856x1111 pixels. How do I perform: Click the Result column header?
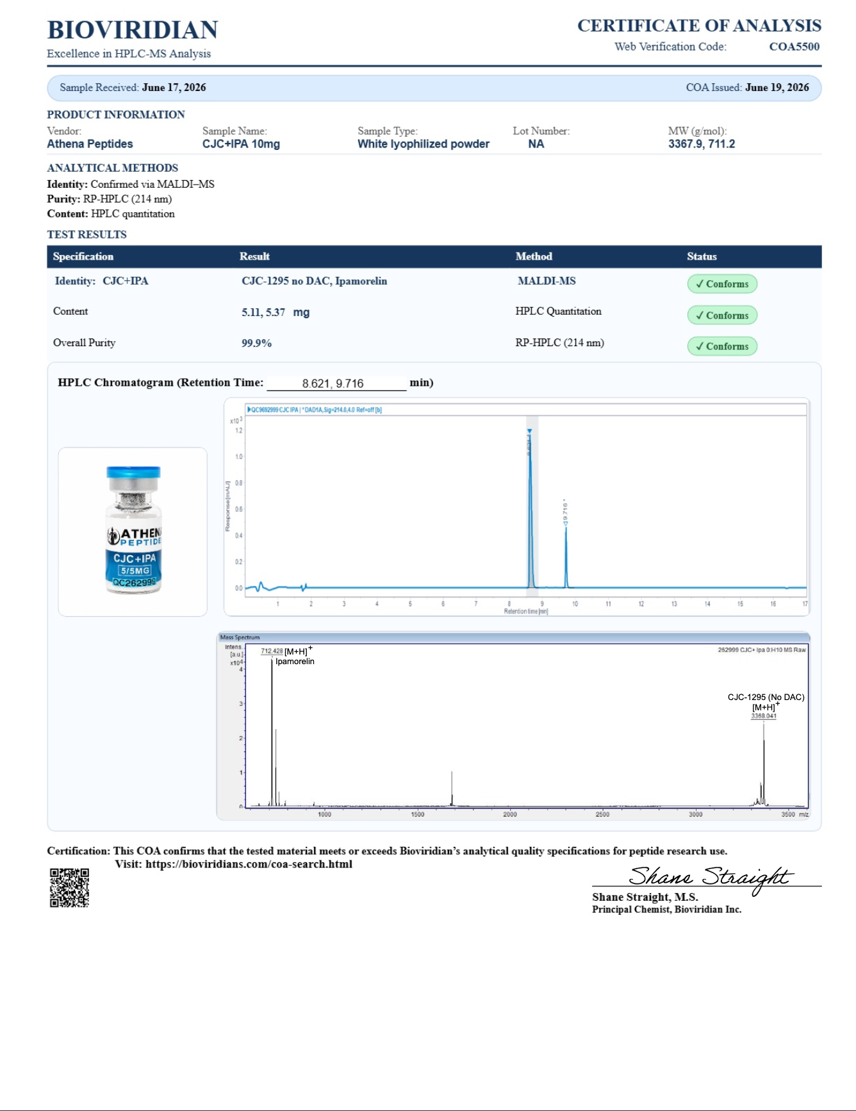coord(254,256)
